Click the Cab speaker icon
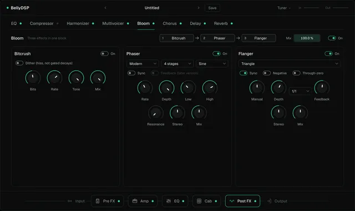This screenshot has height=211, width=355. 199,201
